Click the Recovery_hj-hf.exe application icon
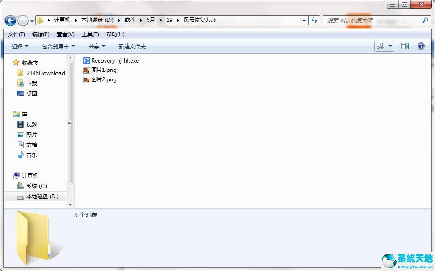 tap(87, 60)
